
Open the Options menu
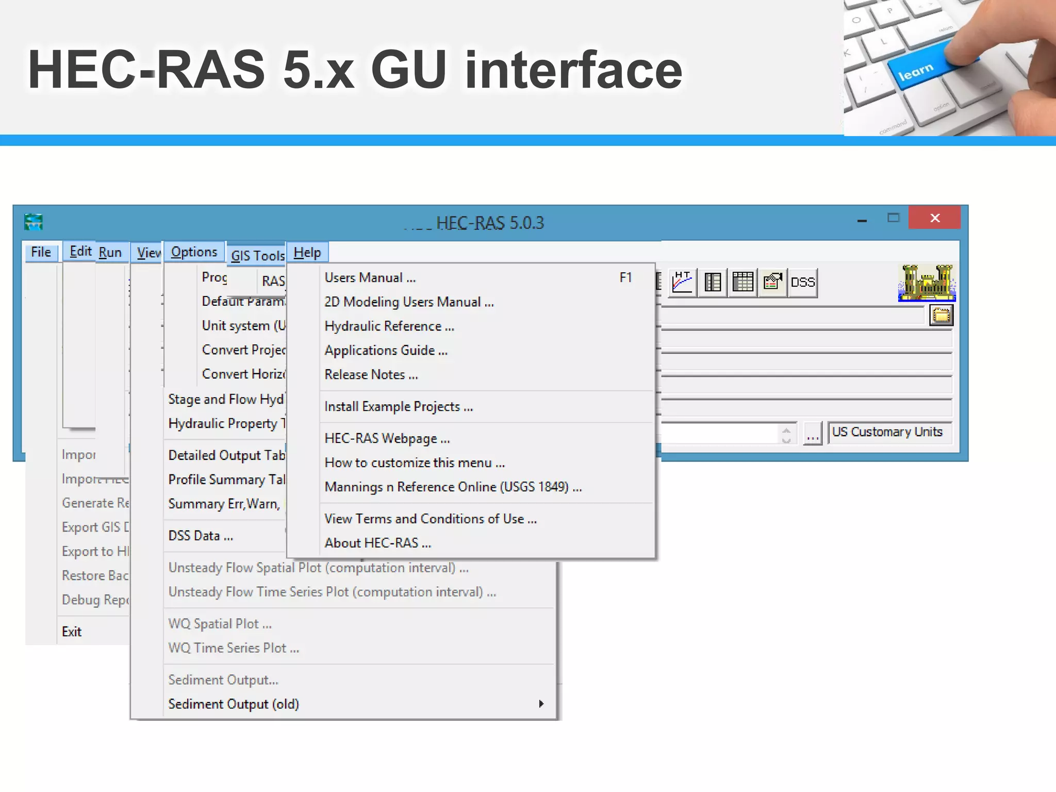pos(194,252)
